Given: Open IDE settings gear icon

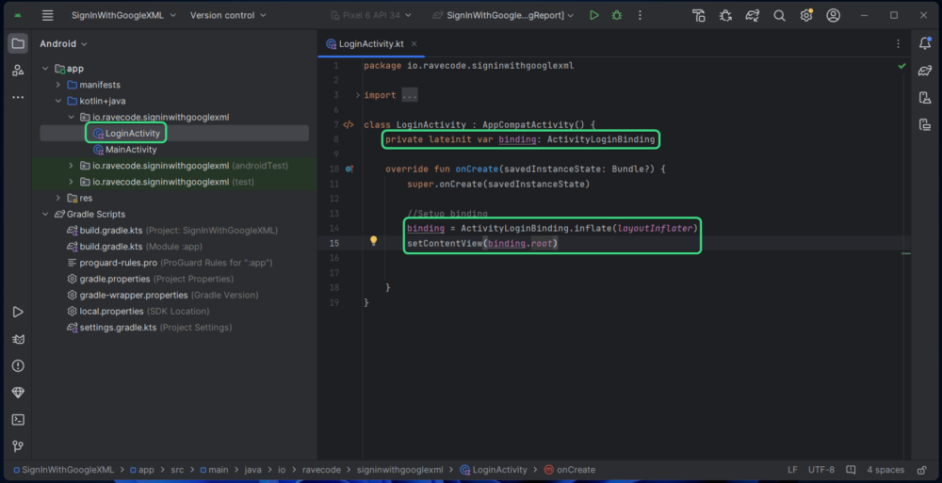Looking at the screenshot, I should click(x=806, y=15).
